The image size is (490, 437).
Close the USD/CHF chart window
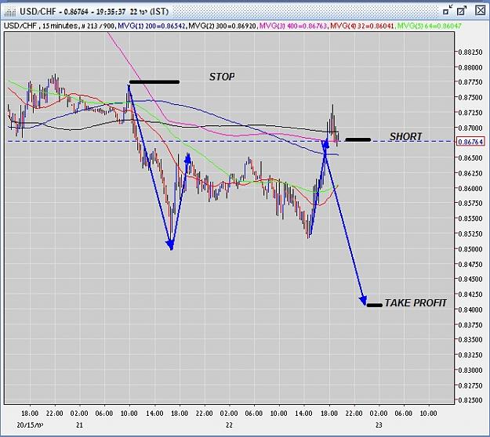pyautogui.click(x=480, y=11)
